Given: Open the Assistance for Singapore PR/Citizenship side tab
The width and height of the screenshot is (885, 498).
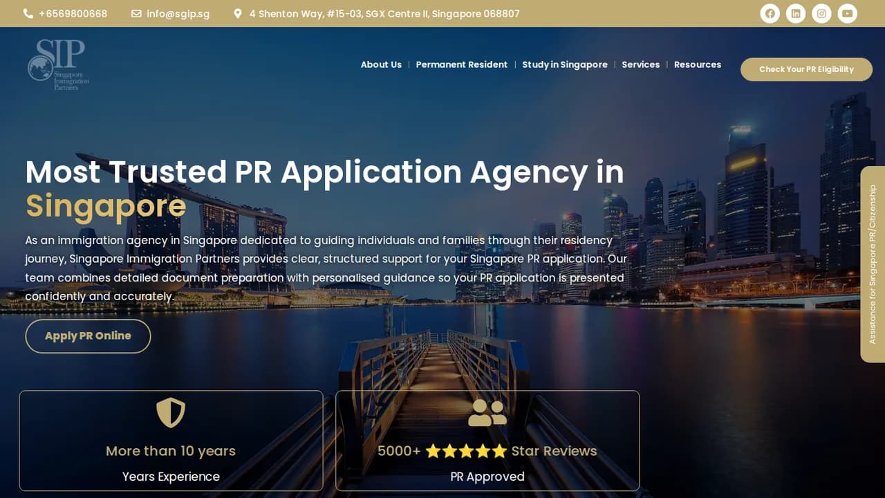Looking at the screenshot, I should pos(873,264).
